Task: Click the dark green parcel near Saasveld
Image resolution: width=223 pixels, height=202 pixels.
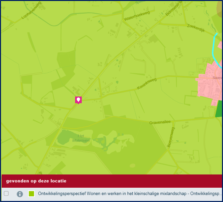Action: coord(219,109)
